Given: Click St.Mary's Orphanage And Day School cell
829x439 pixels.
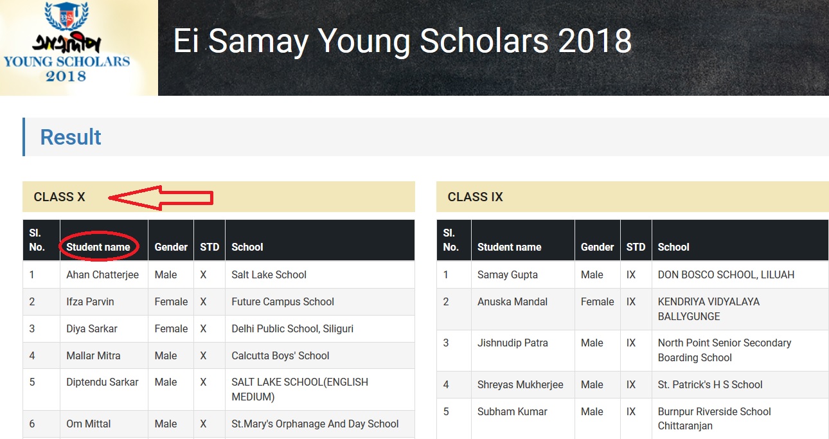Looking at the screenshot, I should (315, 424).
